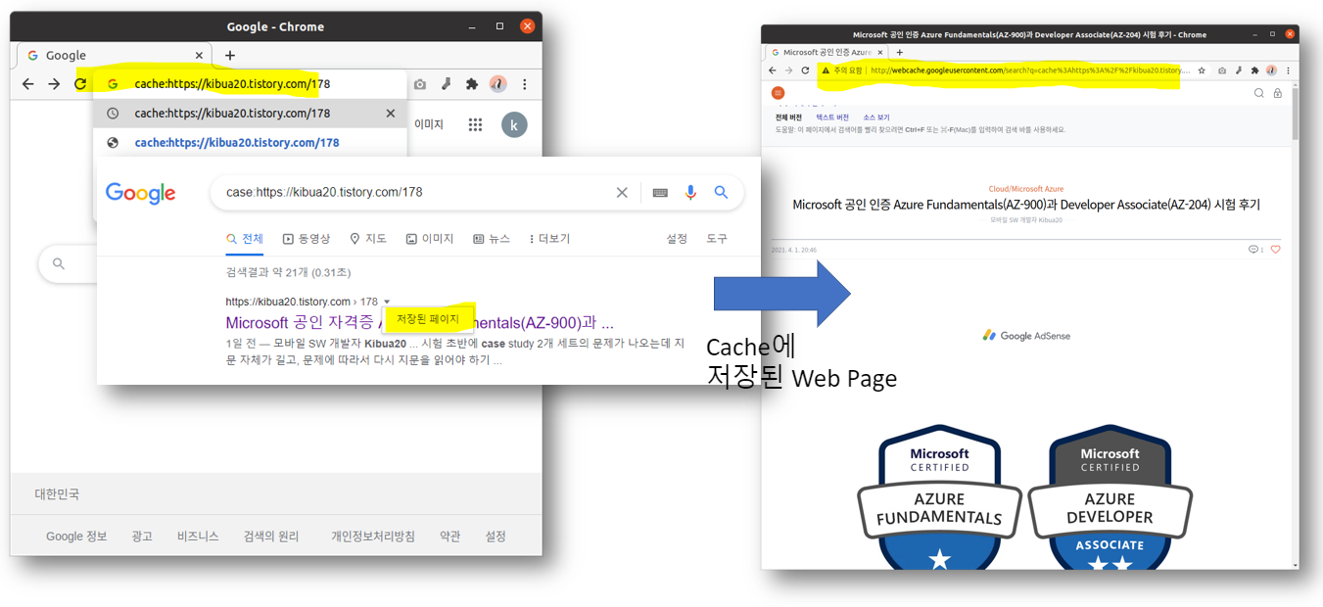
Task: Click the 이미지 link on Google homepage header
Action: click(429, 124)
